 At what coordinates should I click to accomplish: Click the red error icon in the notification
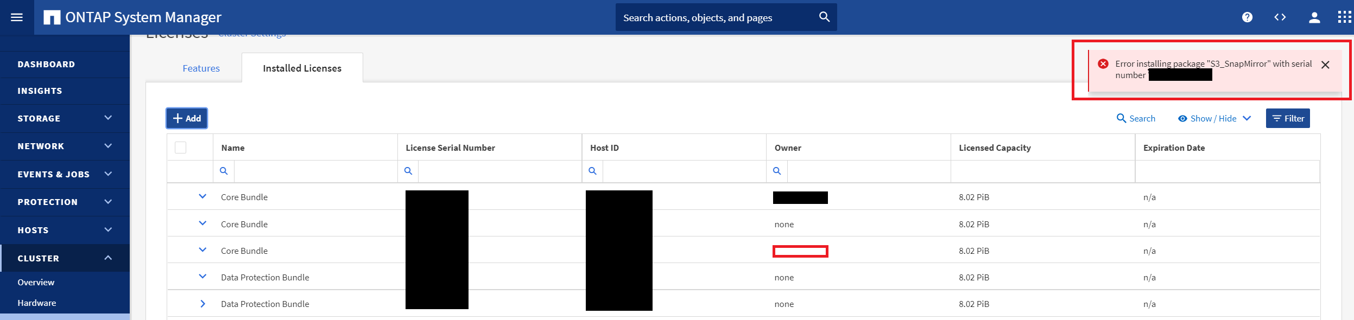pyautogui.click(x=1103, y=64)
